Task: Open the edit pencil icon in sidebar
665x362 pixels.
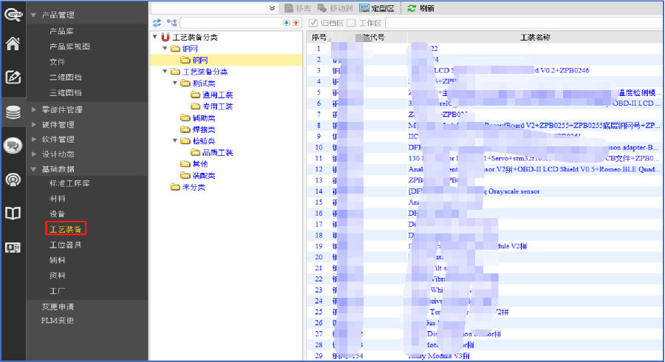Action: click(x=13, y=77)
